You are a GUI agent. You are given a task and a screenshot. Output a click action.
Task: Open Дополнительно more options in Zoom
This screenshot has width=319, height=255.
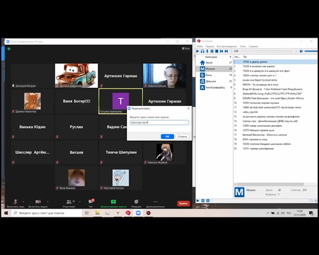[x=156, y=203]
